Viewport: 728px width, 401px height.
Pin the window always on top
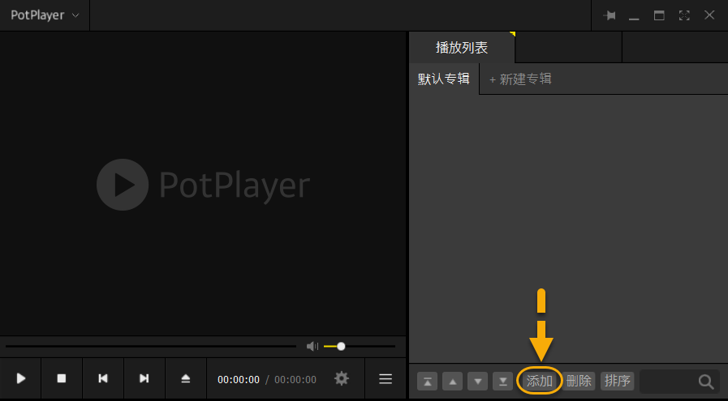pos(610,15)
